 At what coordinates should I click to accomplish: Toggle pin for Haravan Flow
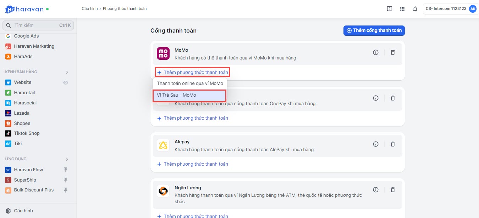point(66,170)
